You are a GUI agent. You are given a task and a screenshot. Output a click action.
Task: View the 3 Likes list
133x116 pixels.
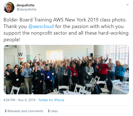click(53, 111)
